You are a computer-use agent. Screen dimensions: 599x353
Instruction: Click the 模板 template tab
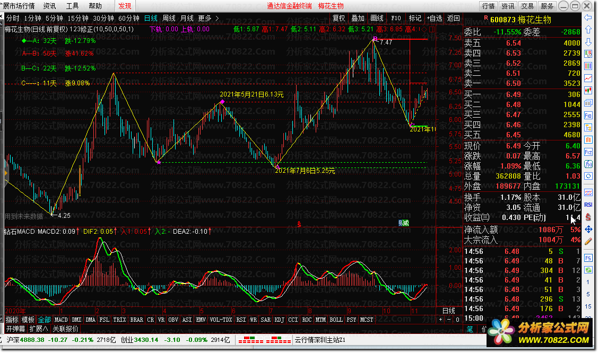[x=28, y=320]
